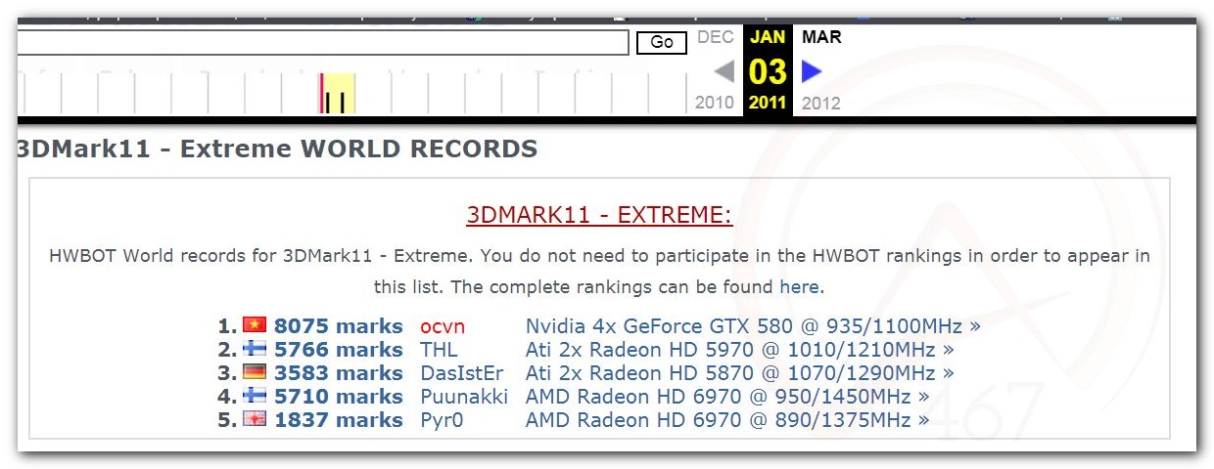
Task: Go to next capture blue arrow
Action: pyautogui.click(x=812, y=71)
